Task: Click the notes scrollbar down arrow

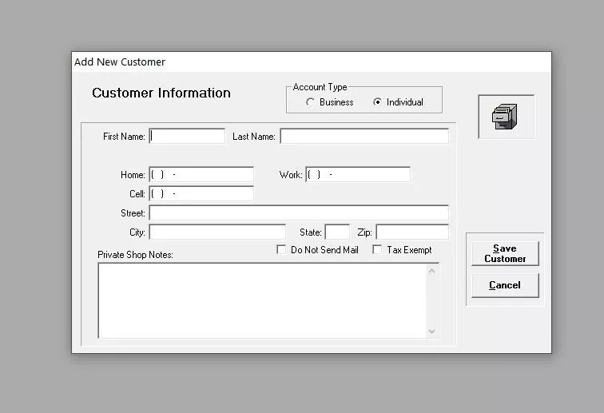Action: point(431,331)
